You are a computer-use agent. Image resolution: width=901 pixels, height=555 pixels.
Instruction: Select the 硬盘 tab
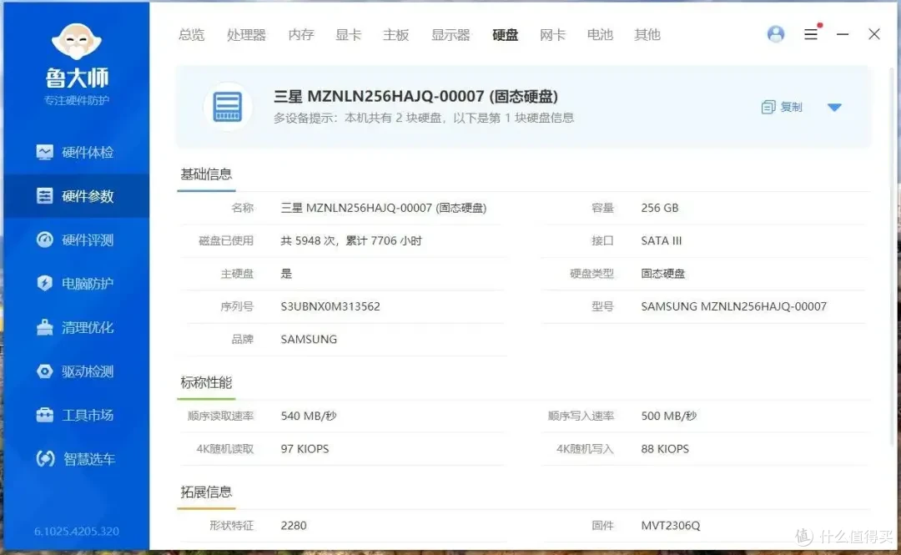[x=505, y=35]
